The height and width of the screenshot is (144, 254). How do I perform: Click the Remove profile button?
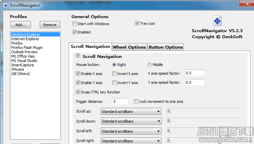click(x=50, y=25)
